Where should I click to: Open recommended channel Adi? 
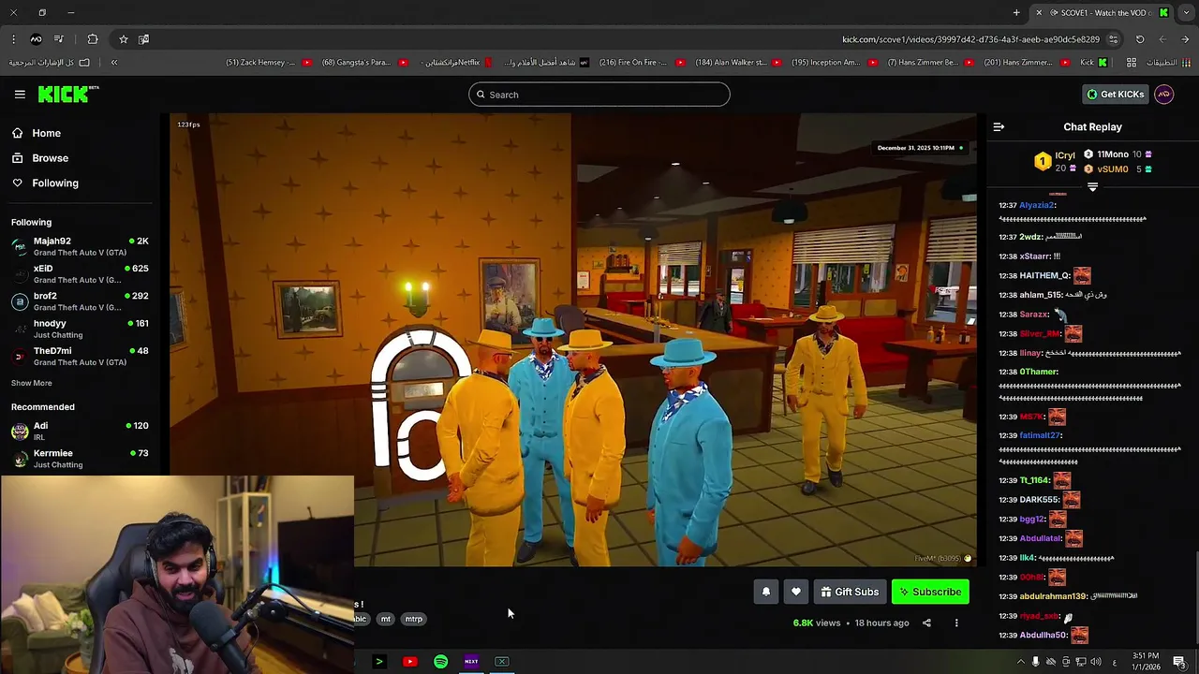[80, 431]
